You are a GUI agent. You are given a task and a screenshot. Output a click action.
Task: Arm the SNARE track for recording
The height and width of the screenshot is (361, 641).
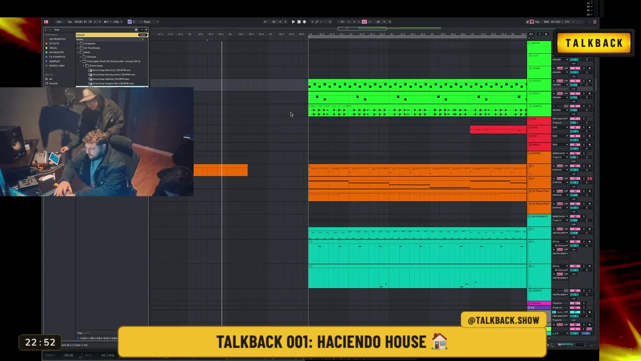tap(589, 68)
